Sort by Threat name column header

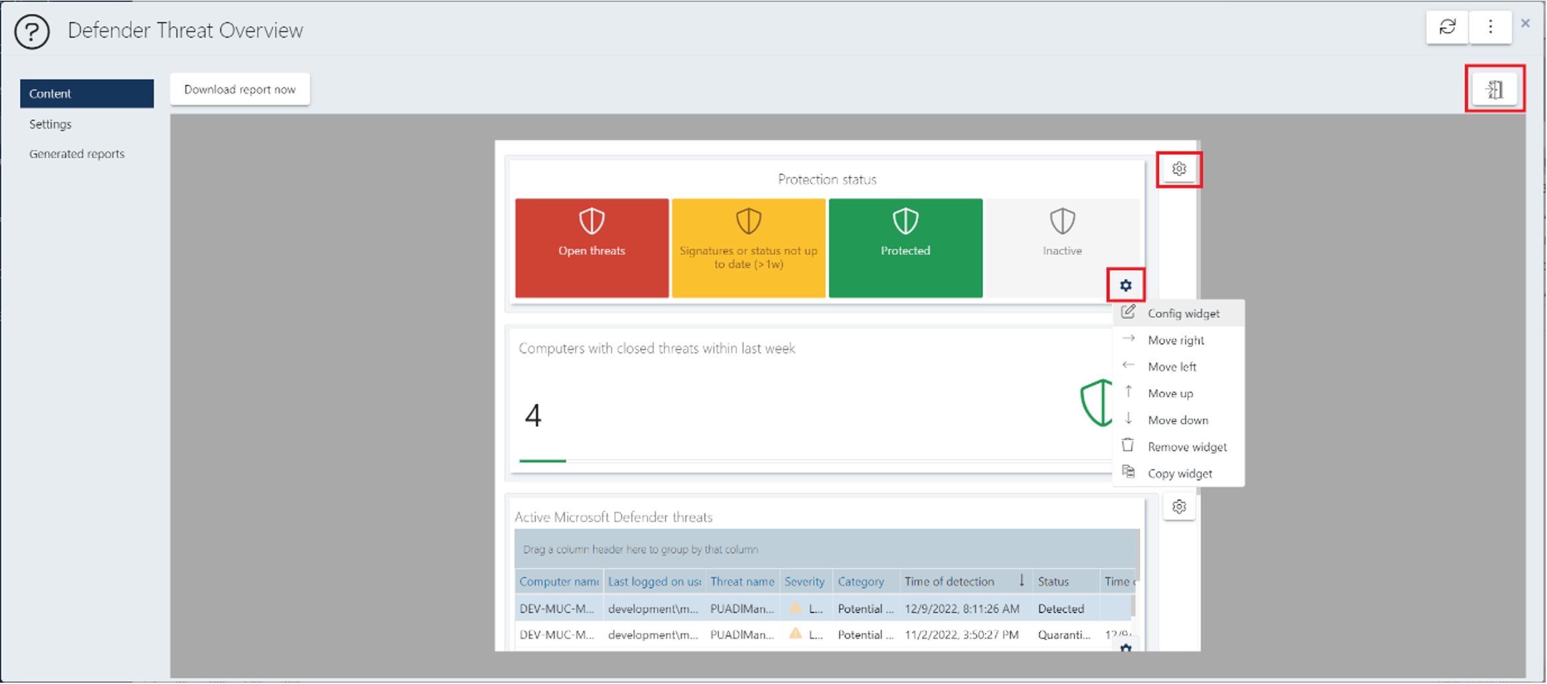[x=742, y=582]
